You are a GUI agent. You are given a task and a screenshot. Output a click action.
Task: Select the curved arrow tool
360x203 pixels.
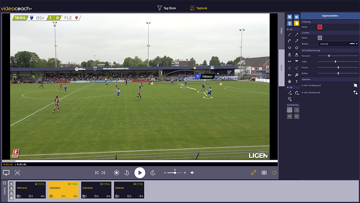[x=289, y=41]
